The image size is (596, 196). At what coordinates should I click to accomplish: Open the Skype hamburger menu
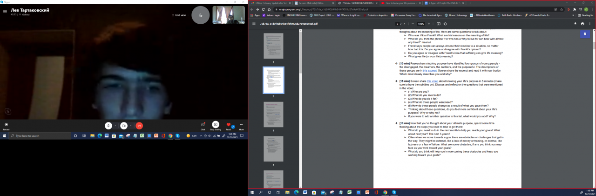tap(5, 11)
